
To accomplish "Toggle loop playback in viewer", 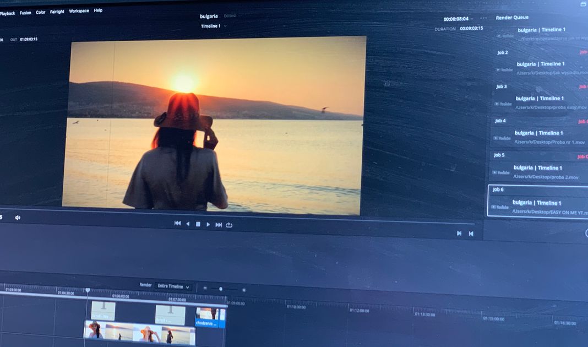I will click(x=229, y=225).
